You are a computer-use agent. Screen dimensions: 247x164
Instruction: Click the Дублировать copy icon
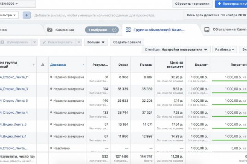2,42
